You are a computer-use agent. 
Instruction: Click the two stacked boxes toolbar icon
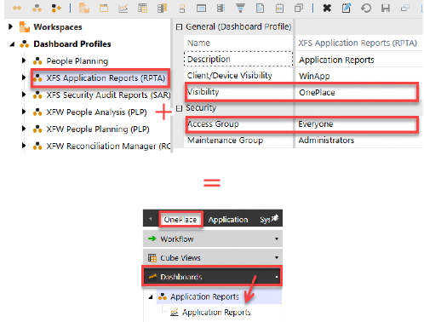coord(182,9)
